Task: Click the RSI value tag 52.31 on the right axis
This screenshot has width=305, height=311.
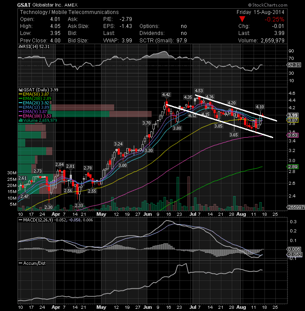Action: coord(294,65)
